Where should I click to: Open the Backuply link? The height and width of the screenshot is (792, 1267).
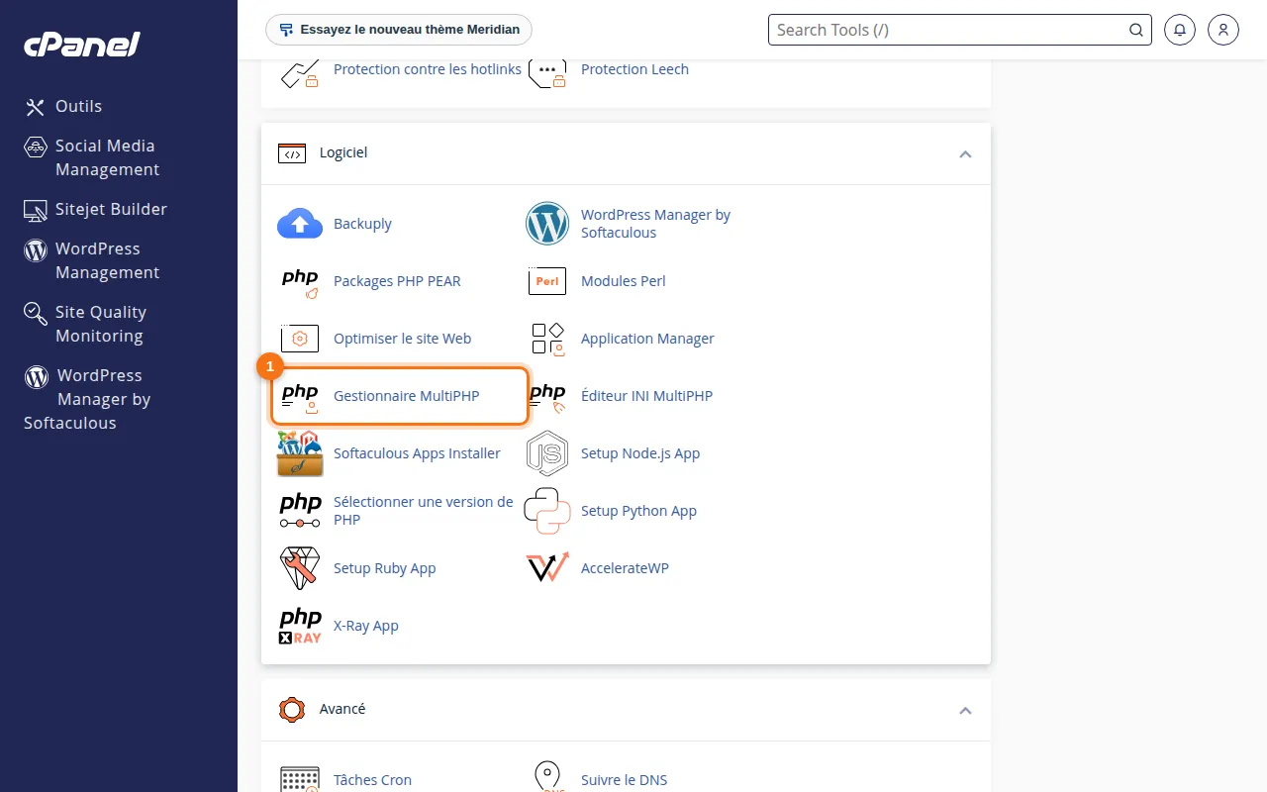click(362, 224)
